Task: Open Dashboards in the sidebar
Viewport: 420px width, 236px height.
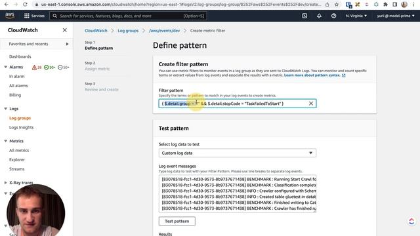Action: click(20, 56)
